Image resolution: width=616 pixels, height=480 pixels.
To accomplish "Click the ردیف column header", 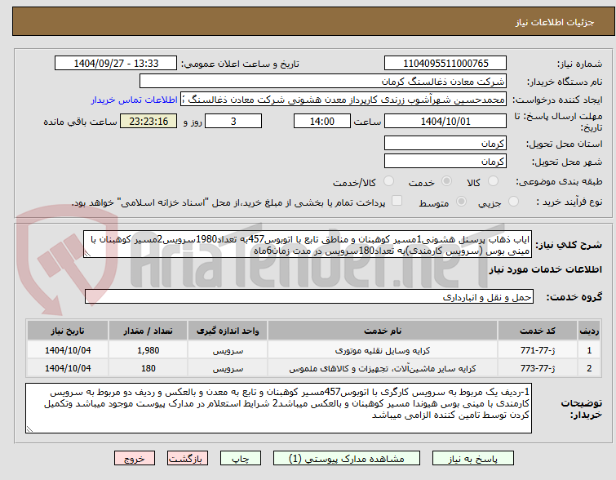I will (589, 331).
